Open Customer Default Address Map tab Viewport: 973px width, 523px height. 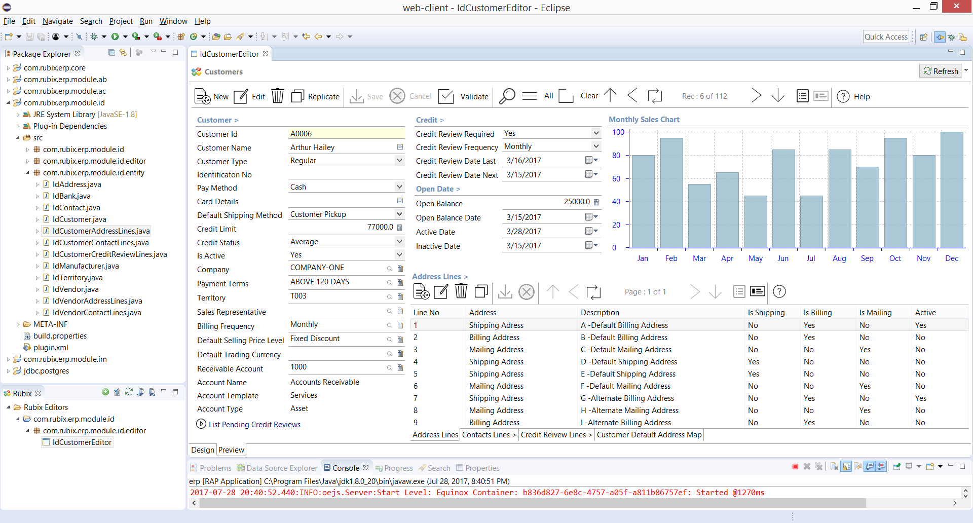(x=649, y=434)
